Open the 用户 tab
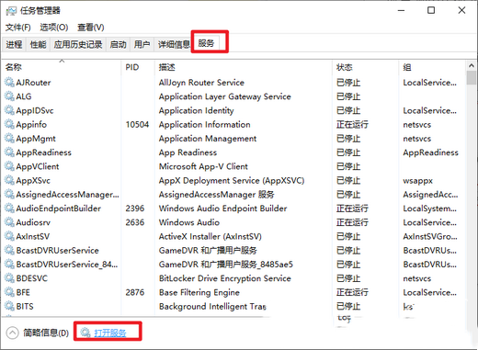The height and width of the screenshot is (350, 478). pyautogui.click(x=142, y=45)
